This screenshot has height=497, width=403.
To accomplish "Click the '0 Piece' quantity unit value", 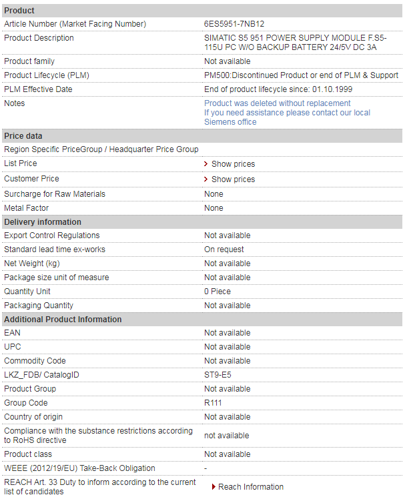I will (x=218, y=292).
